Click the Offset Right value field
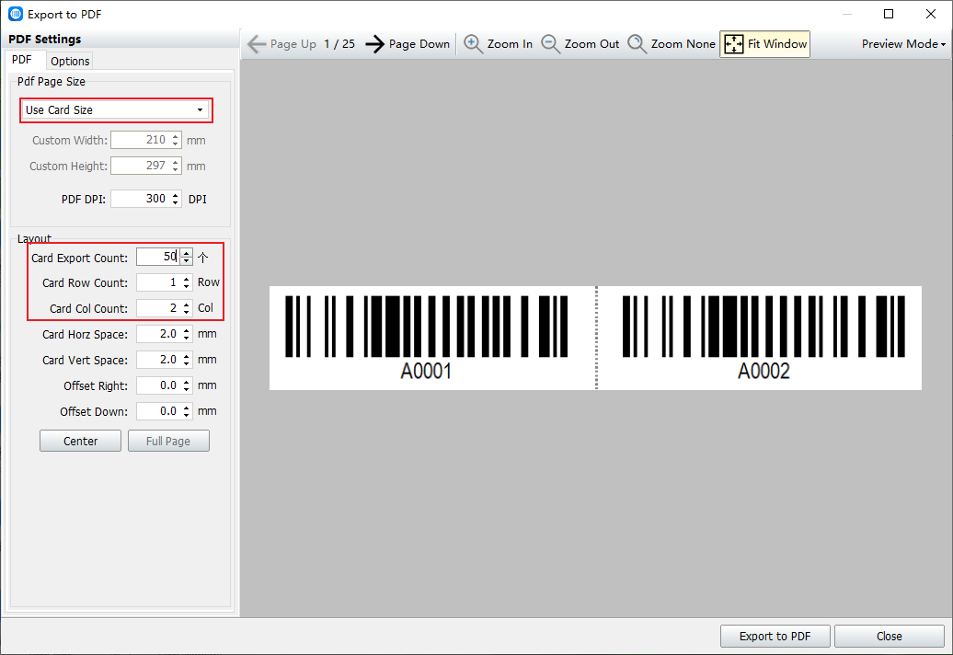This screenshot has width=953, height=655. (x=158, y=385)
